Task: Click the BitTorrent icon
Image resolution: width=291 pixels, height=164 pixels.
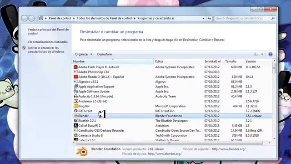Action: 75,111
